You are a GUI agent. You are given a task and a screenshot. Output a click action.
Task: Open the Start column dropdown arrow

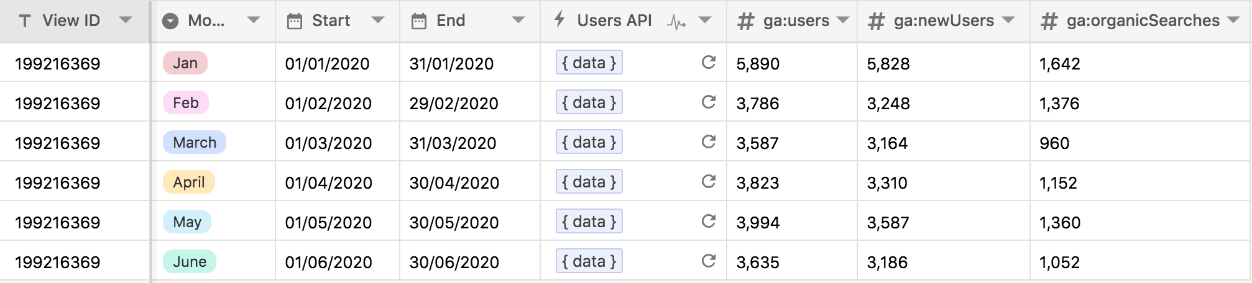point(378,20)
